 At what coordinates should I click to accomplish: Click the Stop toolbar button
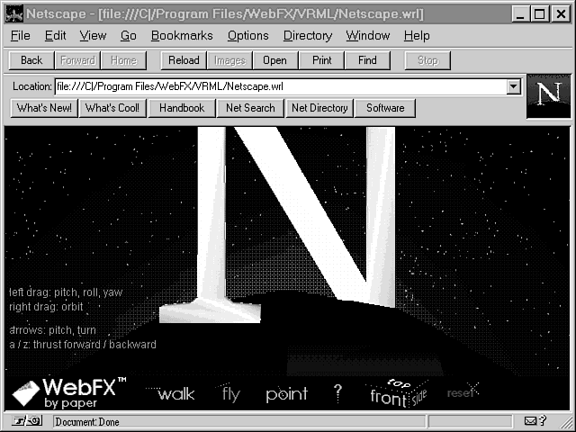pyautogui.click(x=427, y=60)
